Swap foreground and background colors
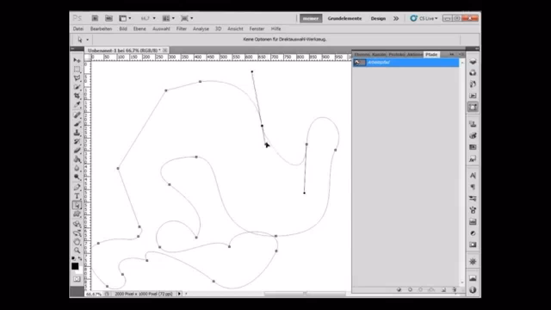The width and height of the screenshot is (551, 310). [80, 258]
